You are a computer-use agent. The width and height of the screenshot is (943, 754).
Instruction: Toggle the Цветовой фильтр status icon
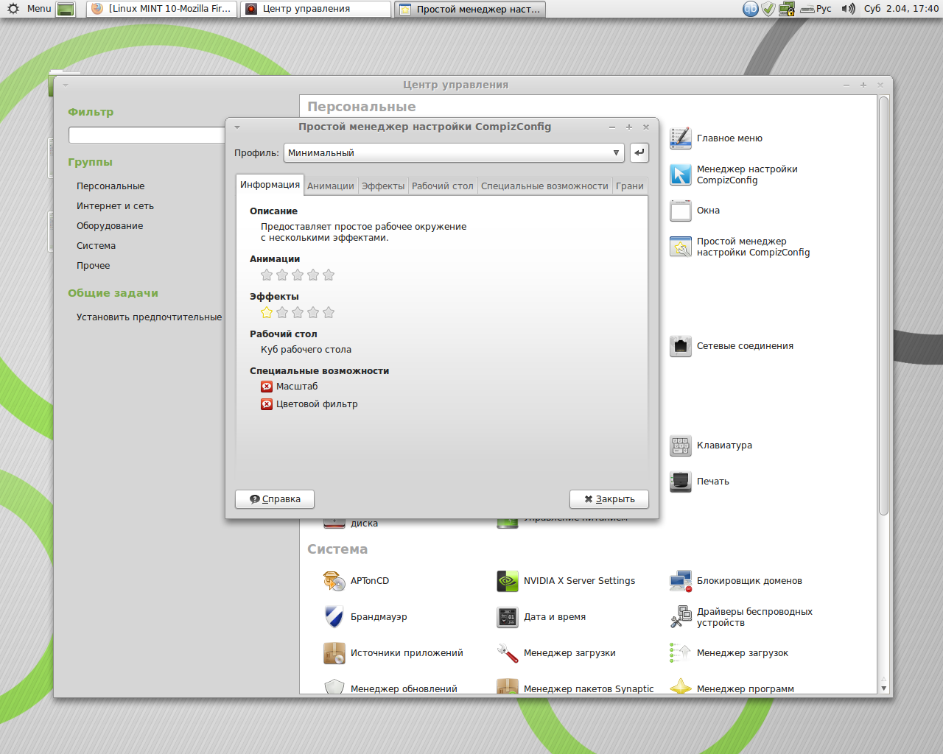267,404
